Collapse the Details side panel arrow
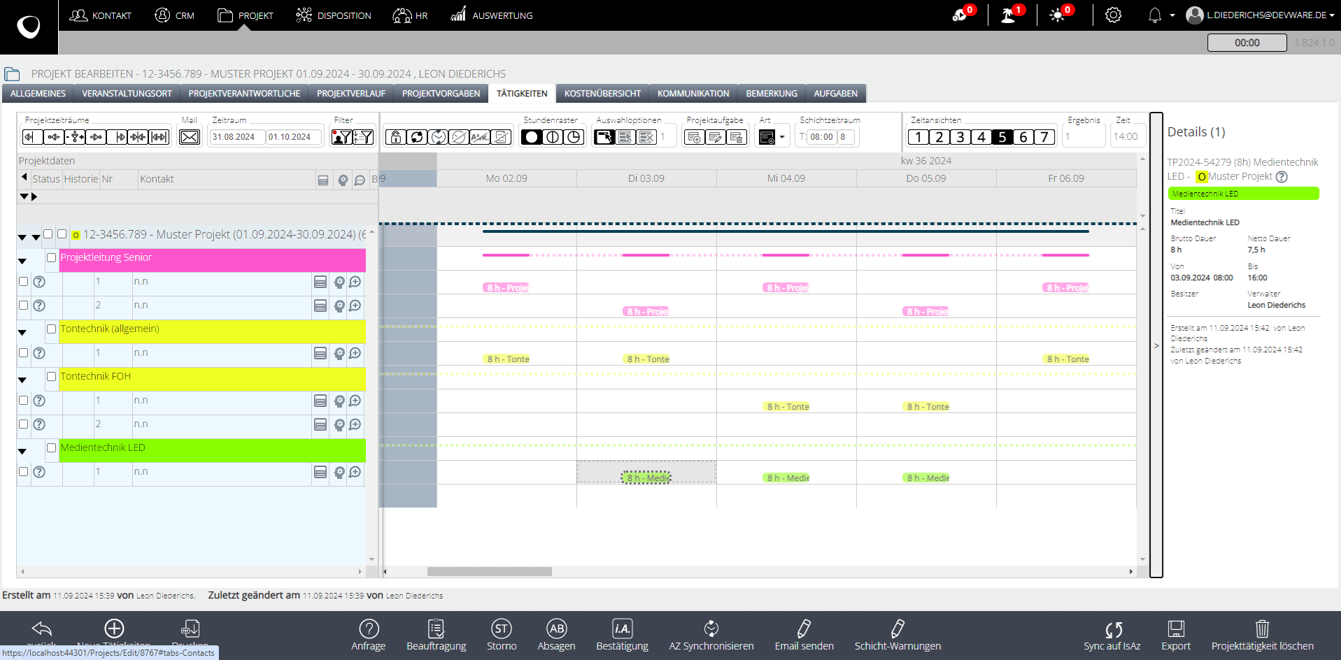 pyautogui.click(x=1156, y=345)
